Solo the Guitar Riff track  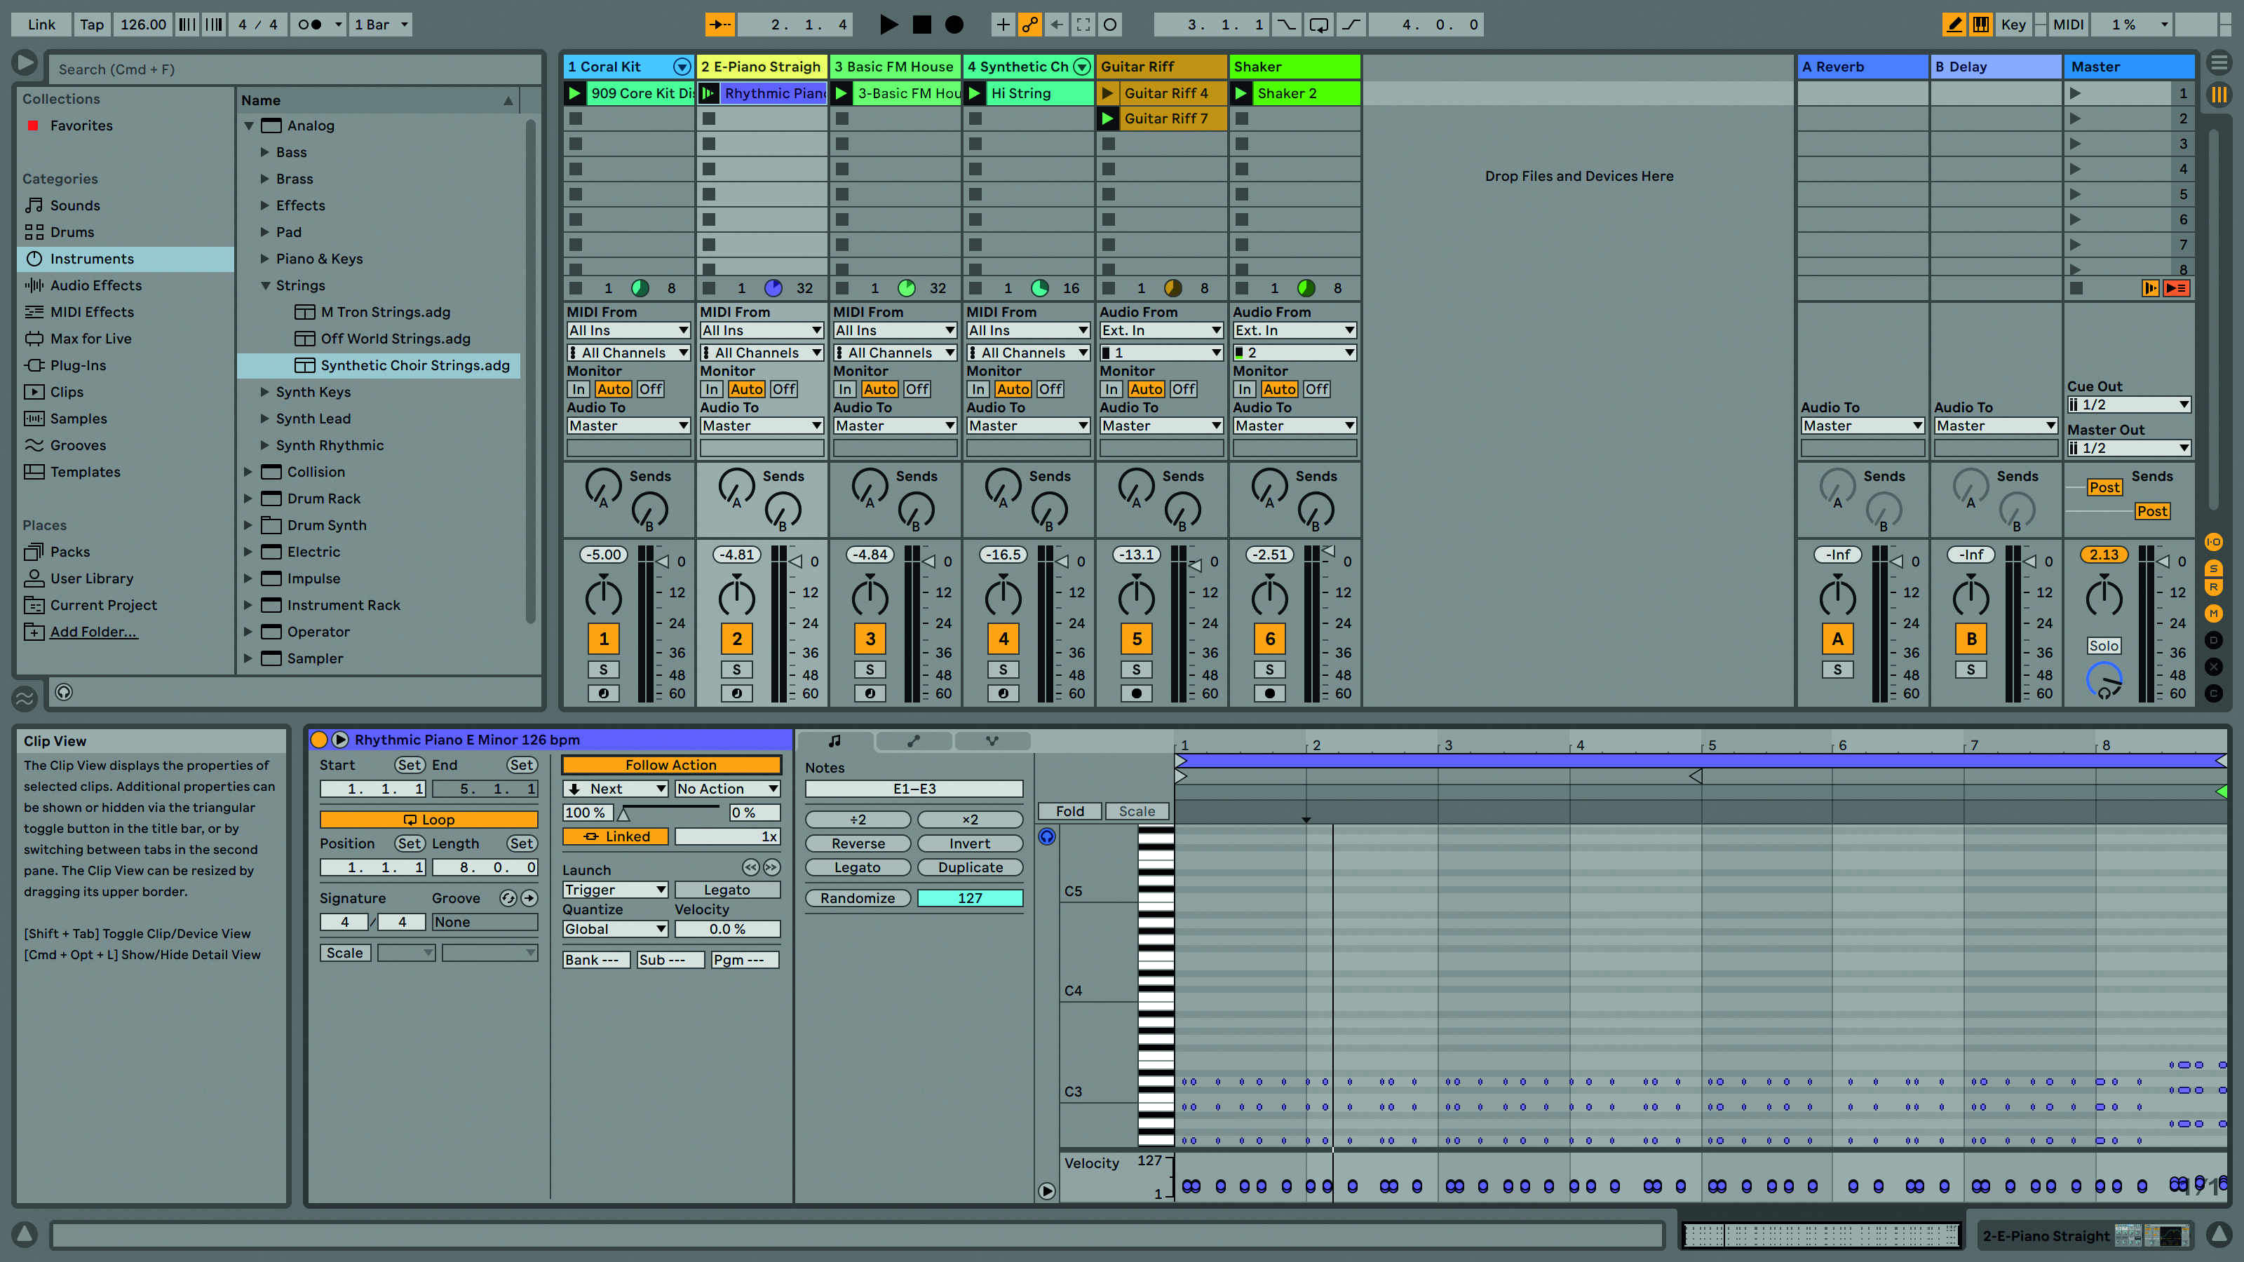pos(1136,669)
